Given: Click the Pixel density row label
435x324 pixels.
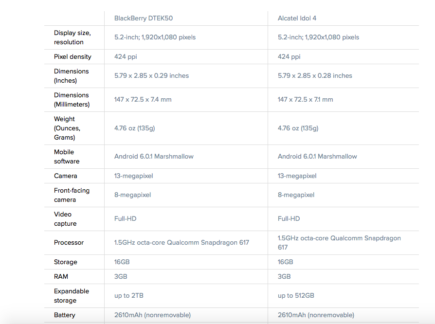Looking at the screenshot, I should click(x=72, y=57).
